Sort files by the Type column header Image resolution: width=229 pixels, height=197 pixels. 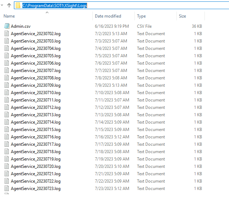click(141, 16)
